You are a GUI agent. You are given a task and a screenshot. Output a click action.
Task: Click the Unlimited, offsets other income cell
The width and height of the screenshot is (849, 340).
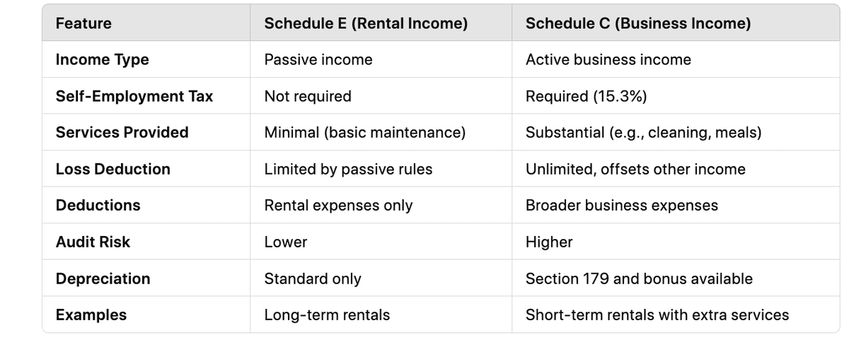pyautogui.click(x=635, y=169)
